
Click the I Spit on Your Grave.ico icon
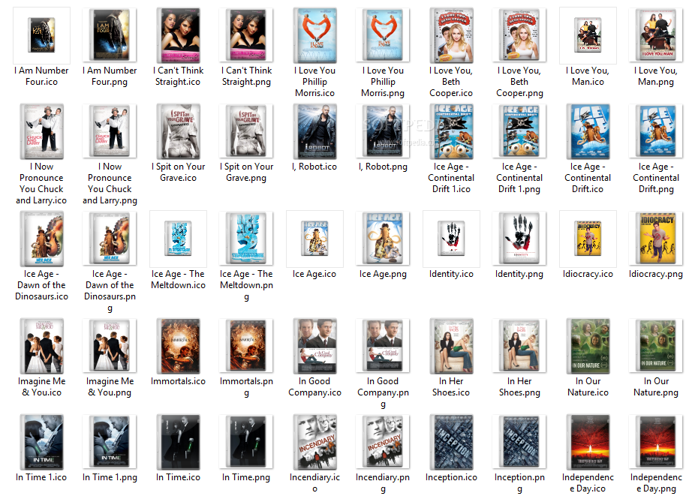click(179, 131)
